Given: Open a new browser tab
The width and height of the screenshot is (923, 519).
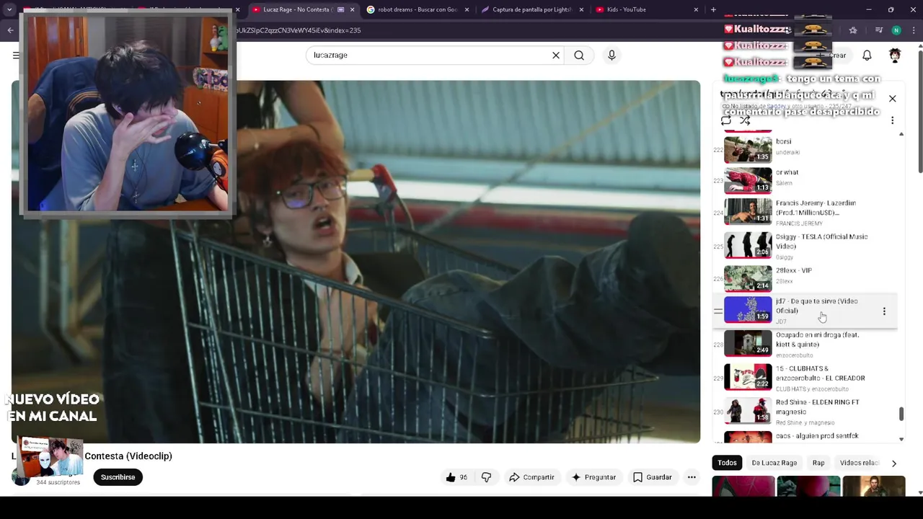Looking at the screenshot, I should 713,9.
